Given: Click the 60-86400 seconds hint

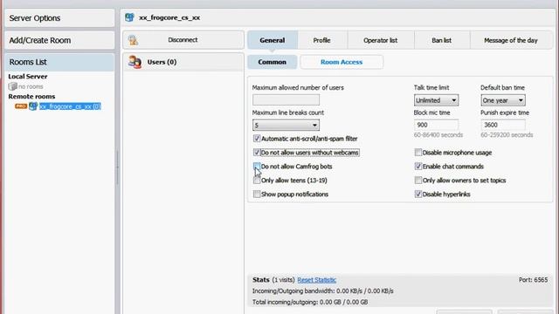Looking at the screenshot, I should (x=438, y=135).
